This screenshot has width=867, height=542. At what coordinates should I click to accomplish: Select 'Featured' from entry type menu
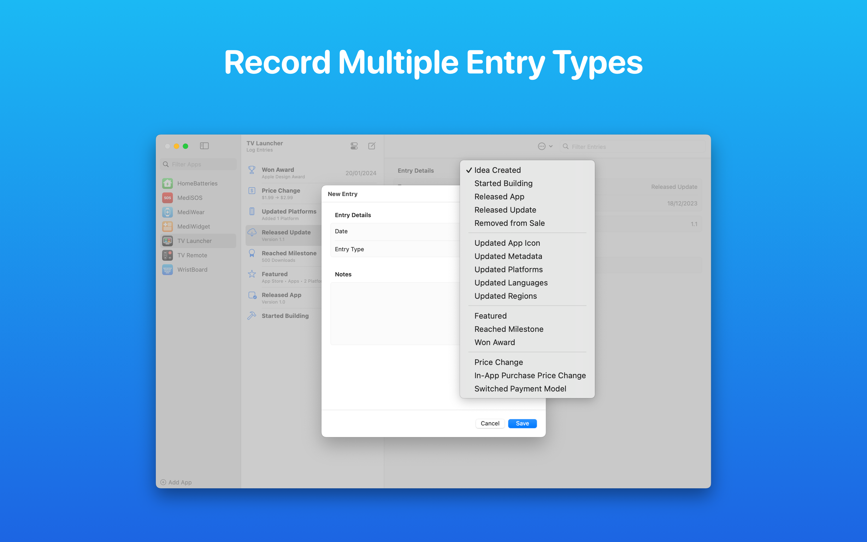coord(490,315)
